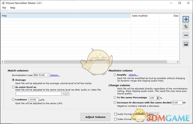This screenshot has height=124, width=193.
Task: Enable the Video Format Converting checkbox
Action: 115,119
